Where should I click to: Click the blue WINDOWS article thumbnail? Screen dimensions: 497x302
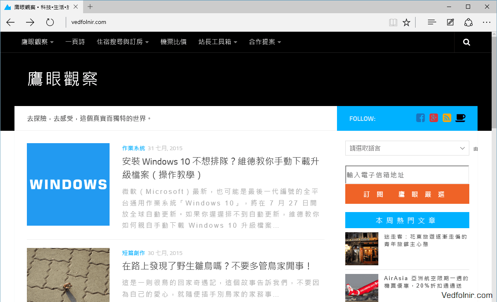point(68,184)
